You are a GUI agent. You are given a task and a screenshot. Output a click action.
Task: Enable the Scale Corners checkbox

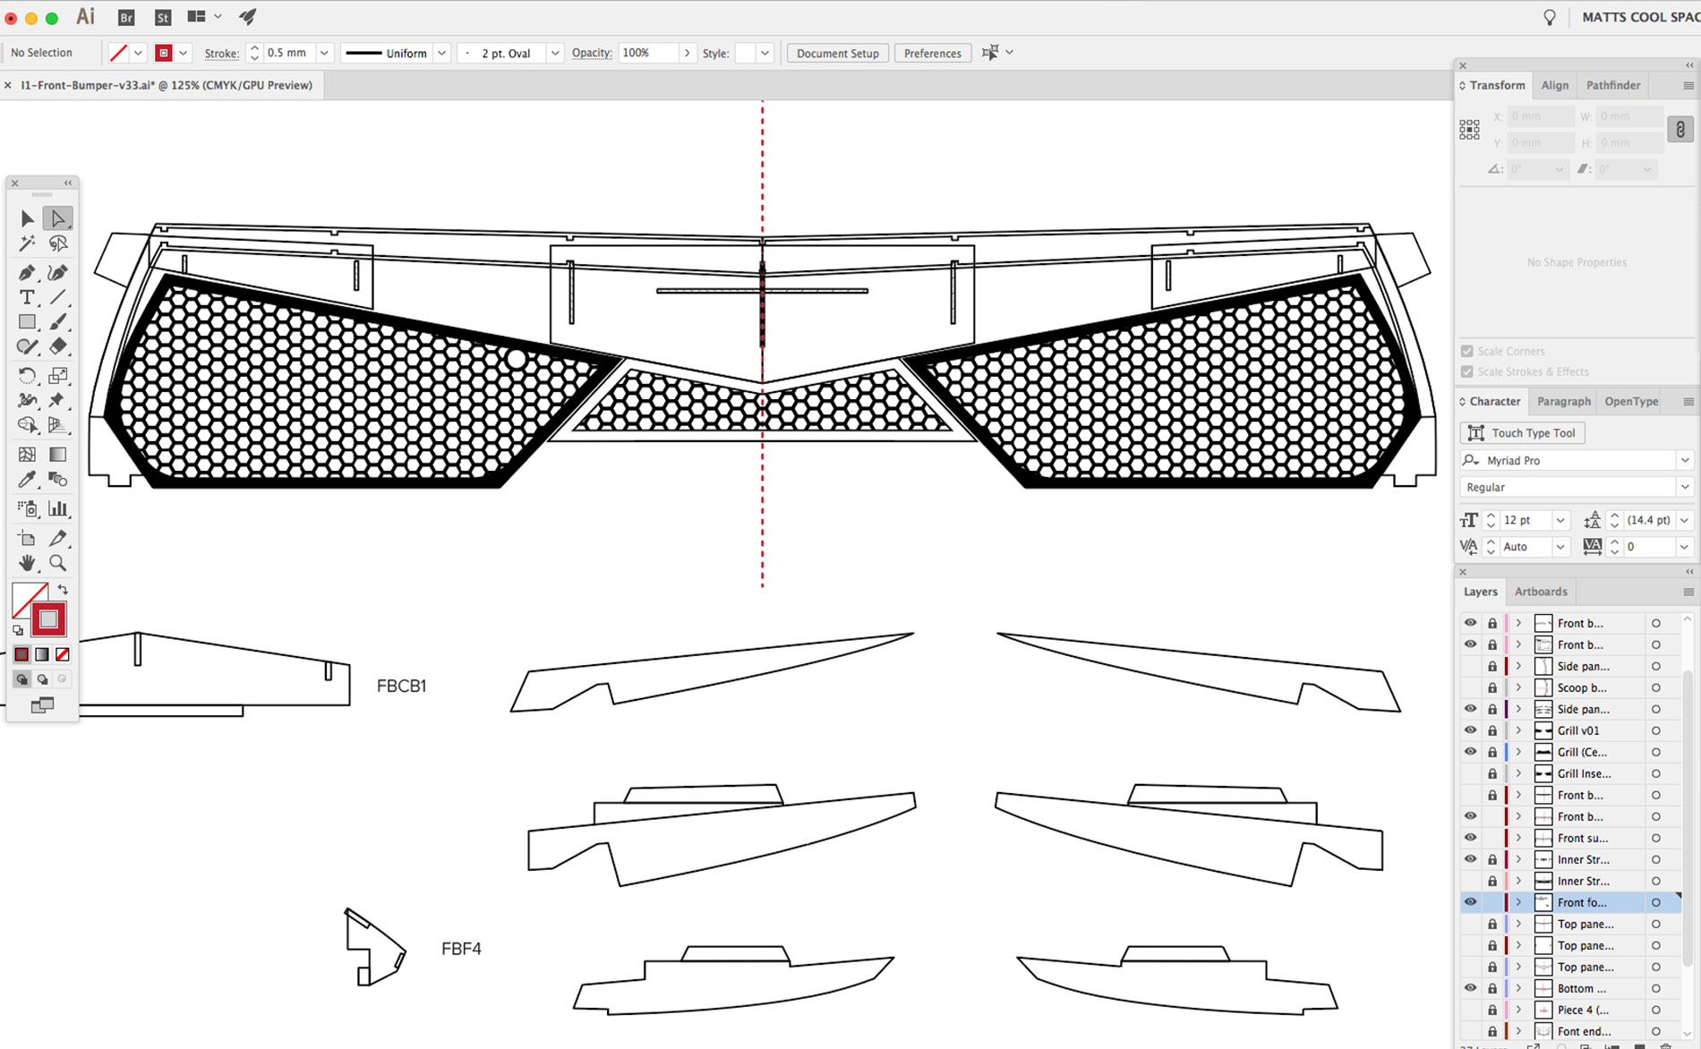1467,351
